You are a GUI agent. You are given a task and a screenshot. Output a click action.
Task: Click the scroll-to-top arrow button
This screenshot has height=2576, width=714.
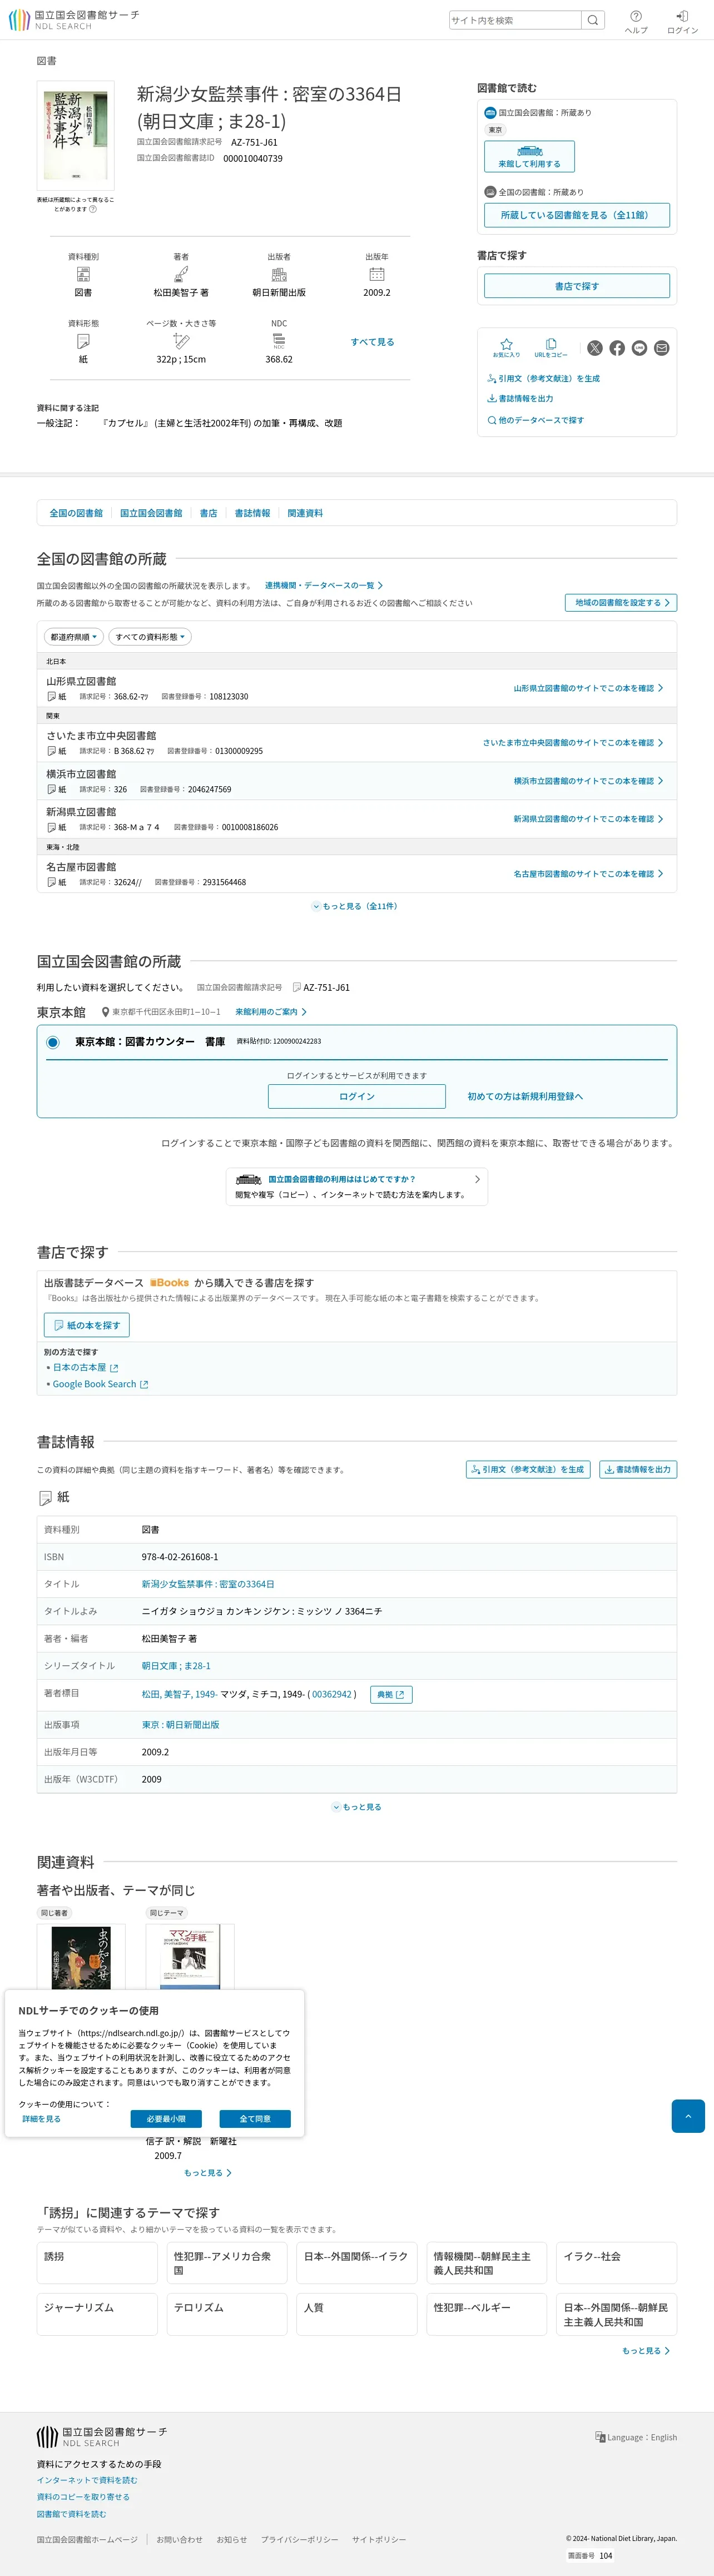(688, 2116)
